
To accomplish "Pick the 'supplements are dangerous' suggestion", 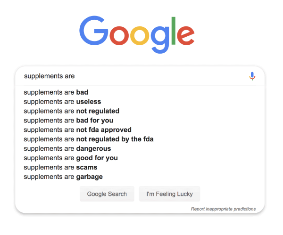I will click(x=67, y=148).
